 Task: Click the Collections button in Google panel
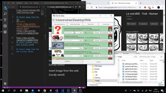pos(154,24)
